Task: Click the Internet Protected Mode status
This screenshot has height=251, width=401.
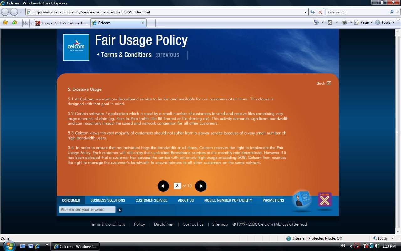Action: click(x=314, y=238)
